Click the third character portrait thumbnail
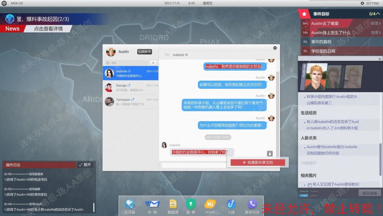383x216 pixels. (354, 77)
